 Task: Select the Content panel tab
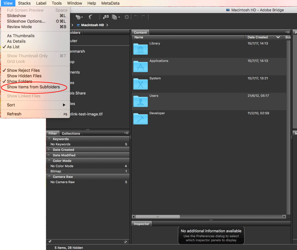pyautogui.click(x=140, y=33)
